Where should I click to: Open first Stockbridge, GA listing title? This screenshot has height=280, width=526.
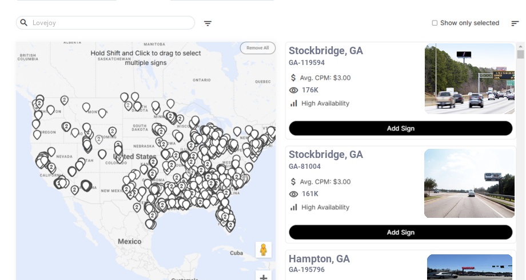[325, 51]
